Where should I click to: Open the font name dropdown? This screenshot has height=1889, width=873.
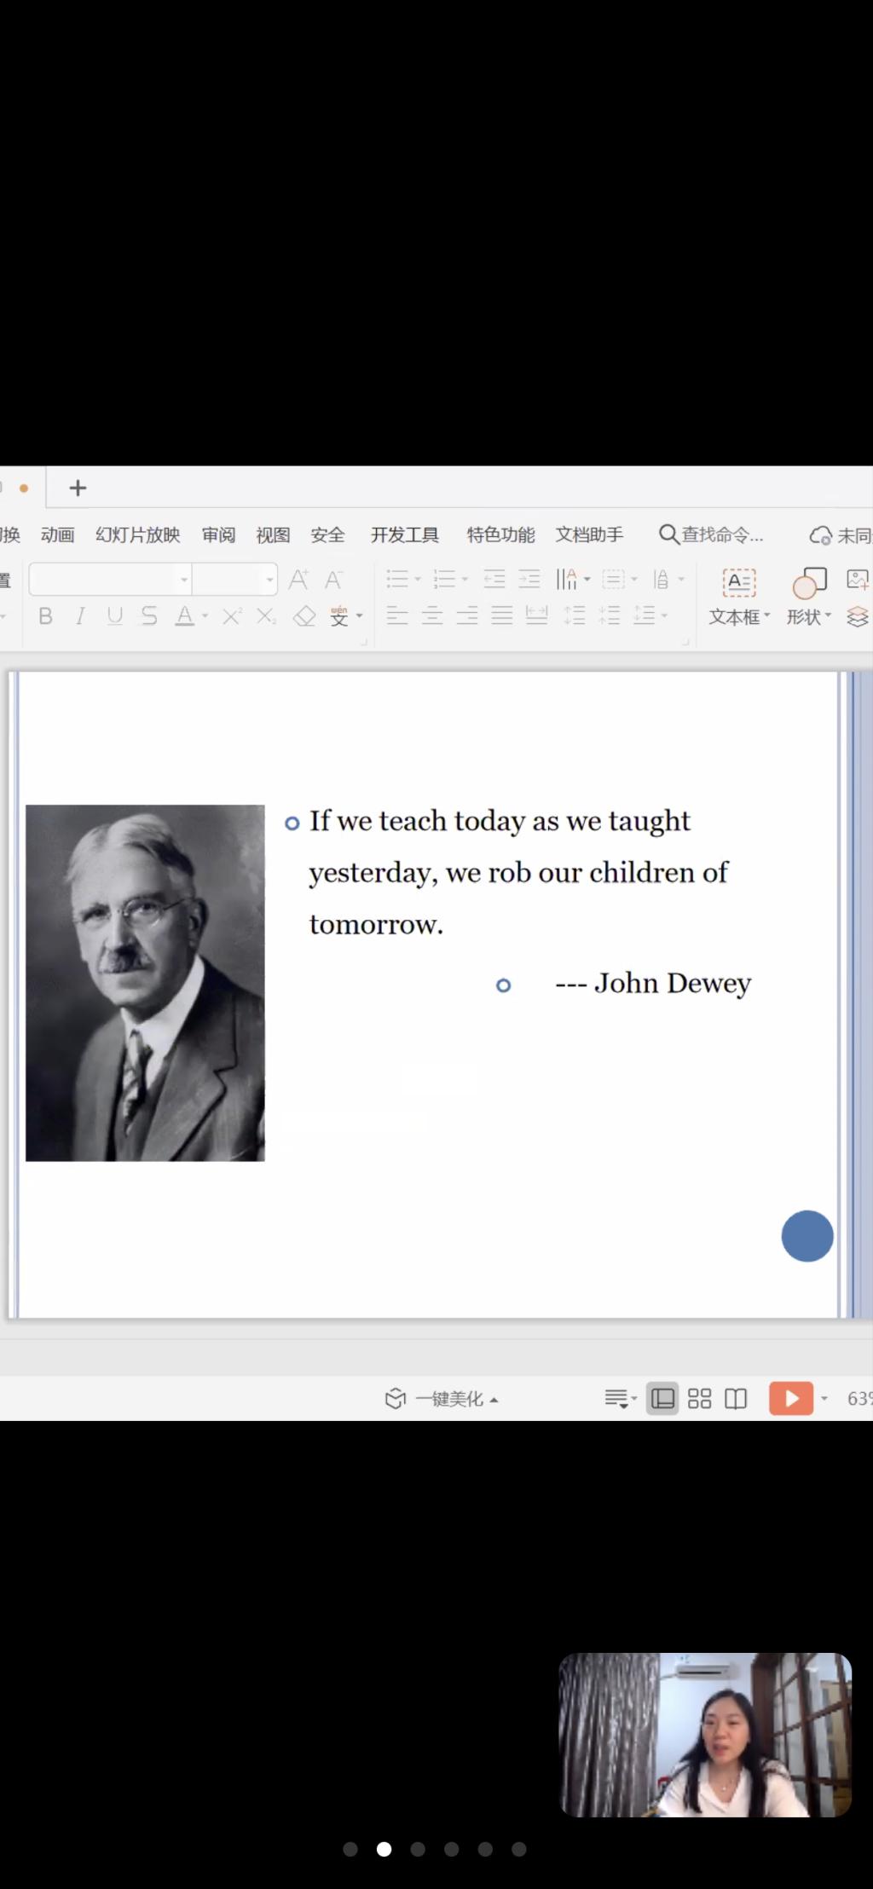point(184,581)
